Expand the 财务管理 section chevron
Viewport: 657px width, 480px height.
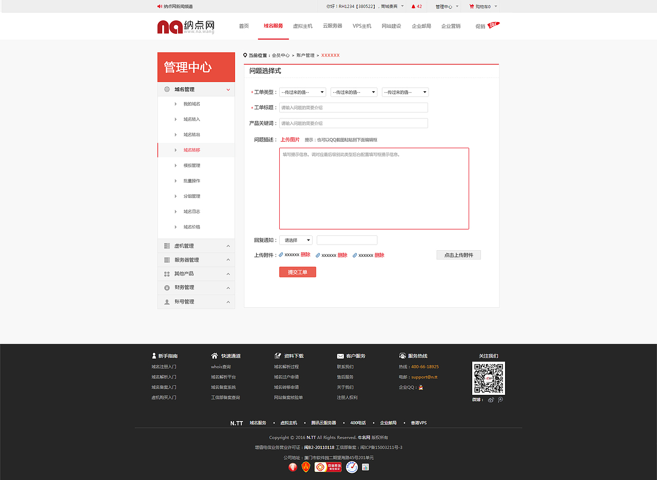(228, 288)
